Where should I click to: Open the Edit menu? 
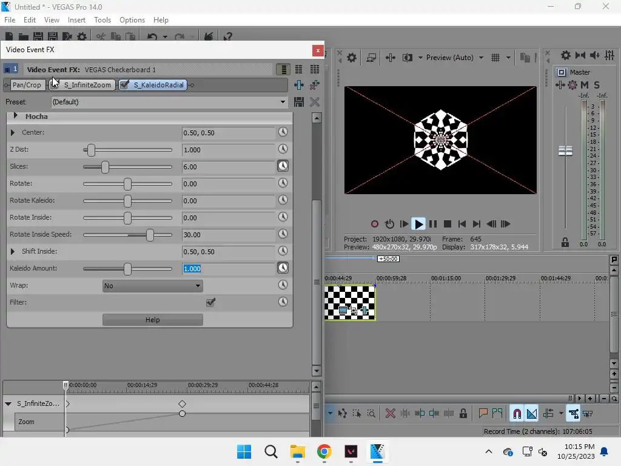[x=29, y=20]
